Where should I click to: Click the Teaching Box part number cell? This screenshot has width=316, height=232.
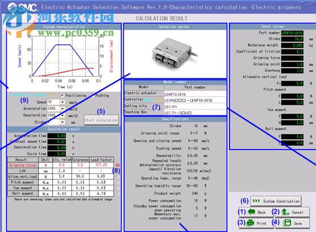click(x=195, y=113)
